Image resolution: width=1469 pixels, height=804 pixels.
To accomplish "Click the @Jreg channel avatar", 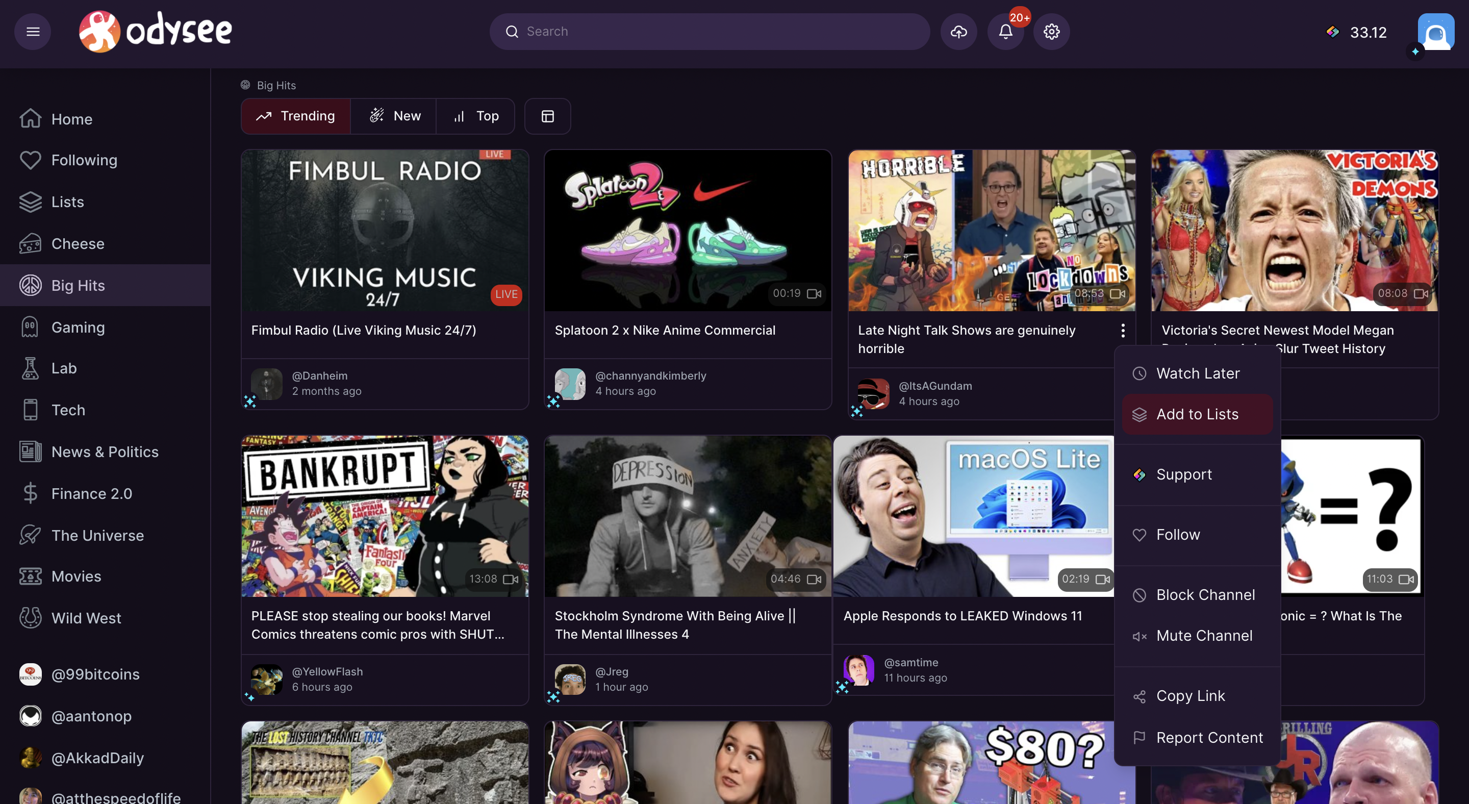I will click(x=570, y=680).
